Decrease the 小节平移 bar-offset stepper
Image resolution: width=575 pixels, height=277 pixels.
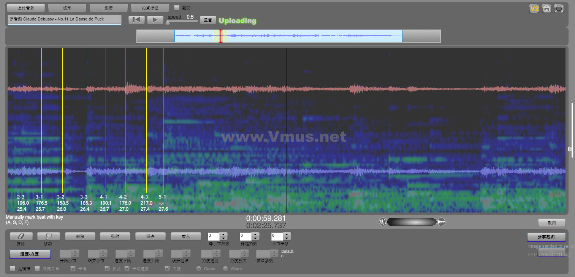point(287,239)
